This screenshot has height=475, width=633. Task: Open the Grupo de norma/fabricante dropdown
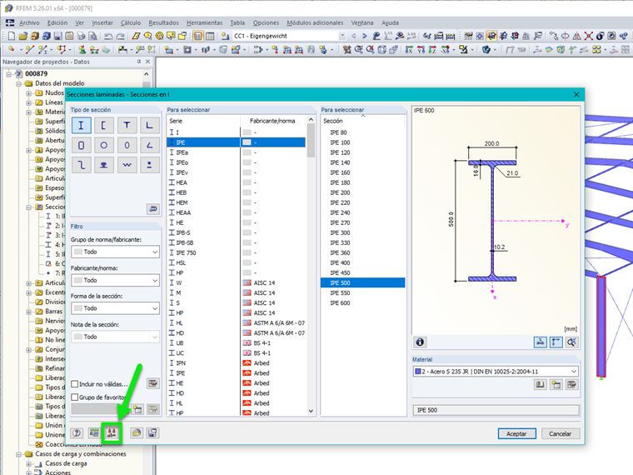click(115, 252)
